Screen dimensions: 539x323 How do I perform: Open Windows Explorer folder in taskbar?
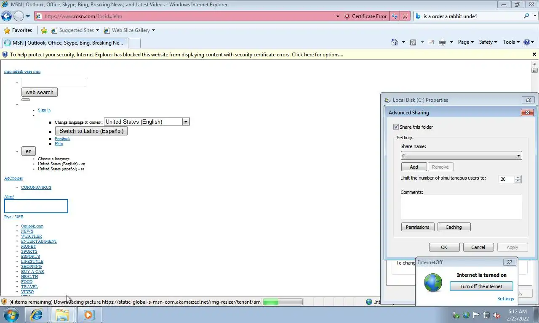click(x=62, y=315)
